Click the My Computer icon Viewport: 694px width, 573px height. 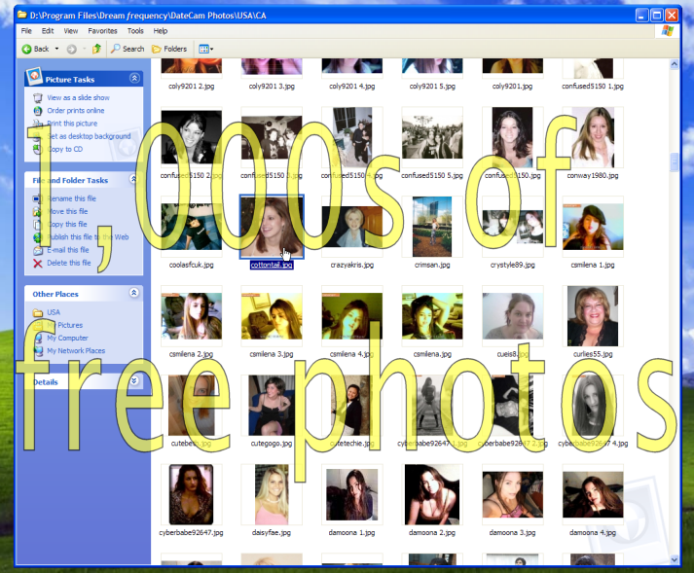[x=38, y=338]
